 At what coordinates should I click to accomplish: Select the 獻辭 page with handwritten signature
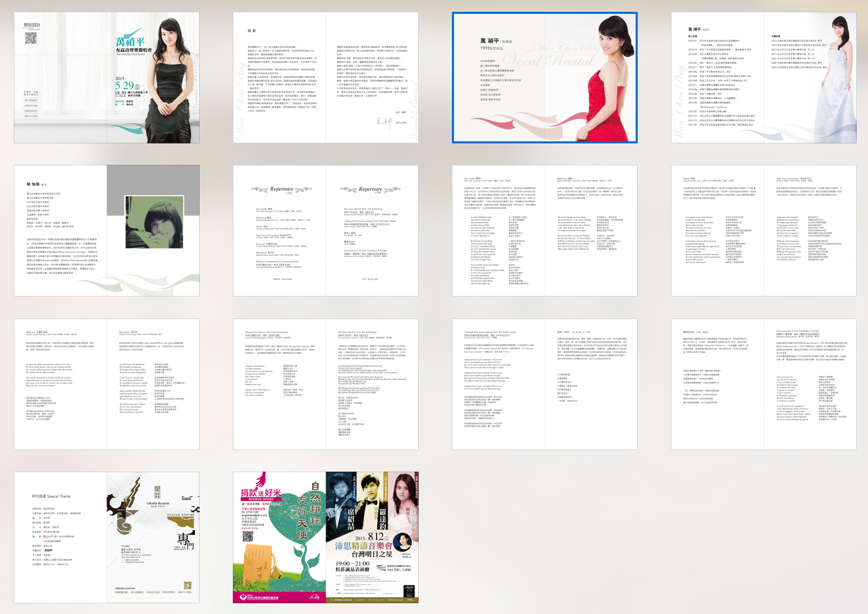click(325, 78)
